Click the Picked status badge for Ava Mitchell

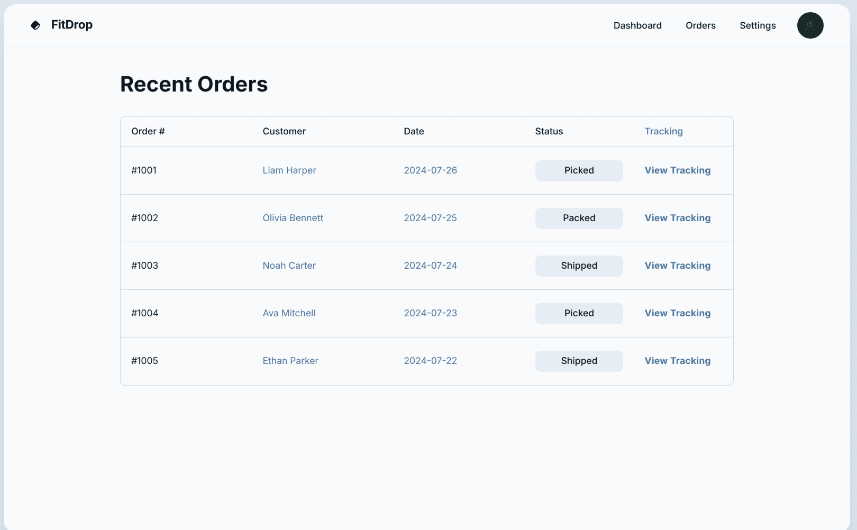(x=579, y=313)
